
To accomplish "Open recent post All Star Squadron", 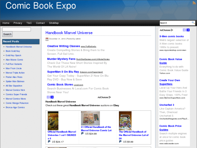I will 14,86.
